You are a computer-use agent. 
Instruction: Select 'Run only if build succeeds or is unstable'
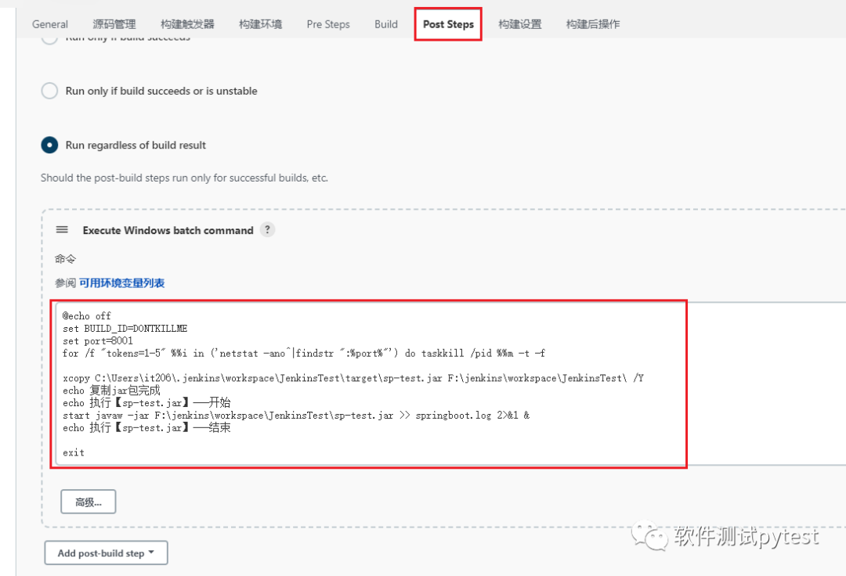[x=49, y=91]
